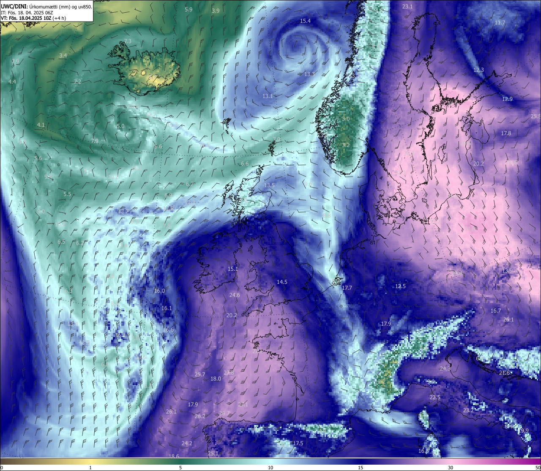This screenshot has width=541, height=471.
Task: Click the map value '12.3'
Action: coord(478,70)
